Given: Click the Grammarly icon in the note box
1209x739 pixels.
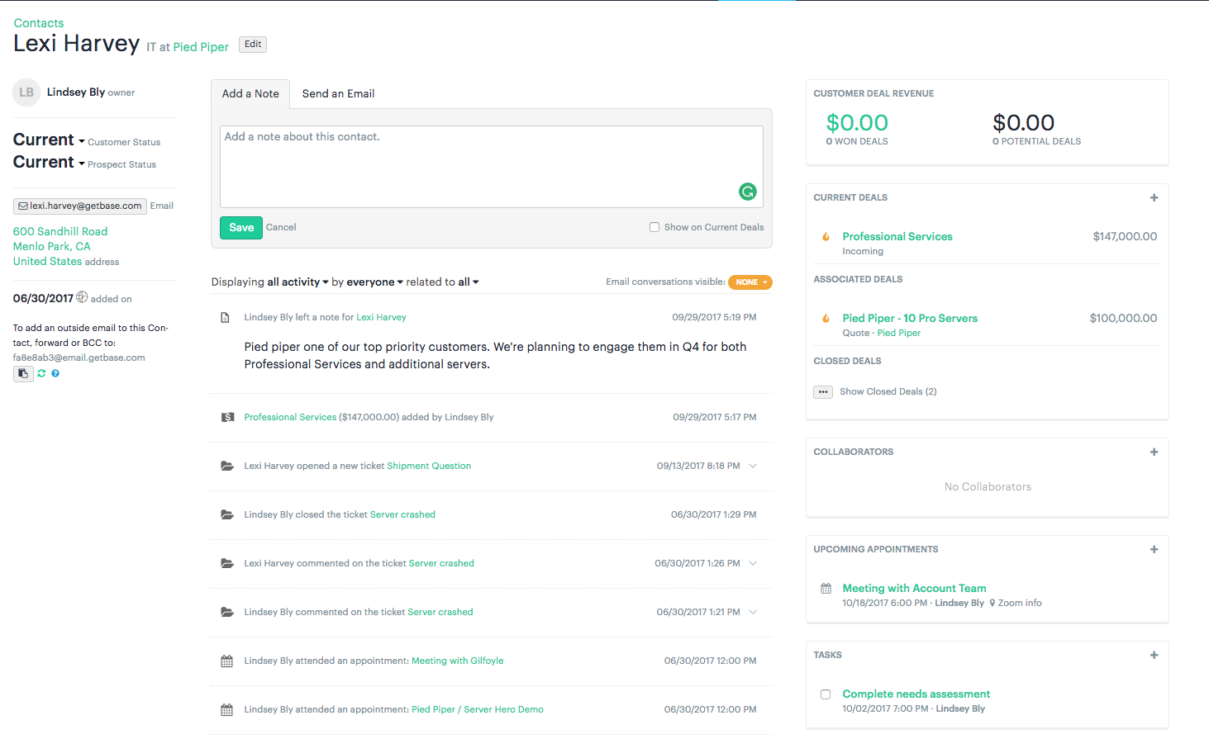Looking at the screenshot, I should [747, 191].
